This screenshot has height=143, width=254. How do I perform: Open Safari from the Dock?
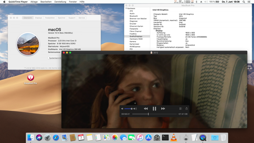click(56, 138)
